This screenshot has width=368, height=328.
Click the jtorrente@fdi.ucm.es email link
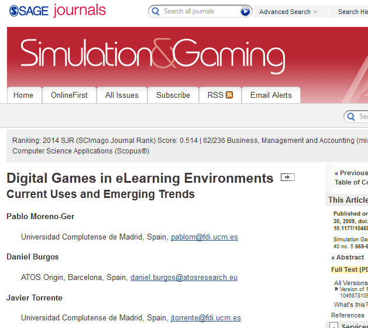(205, 317)
